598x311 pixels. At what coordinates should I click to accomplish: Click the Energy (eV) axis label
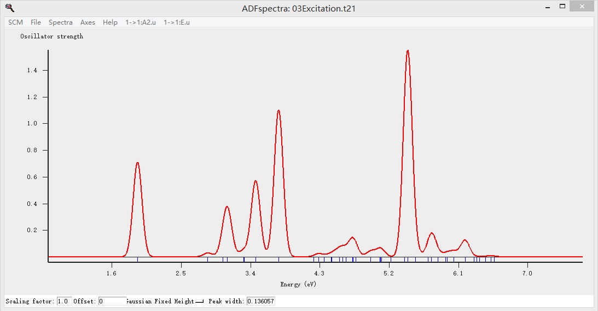[x=298, y=284]
